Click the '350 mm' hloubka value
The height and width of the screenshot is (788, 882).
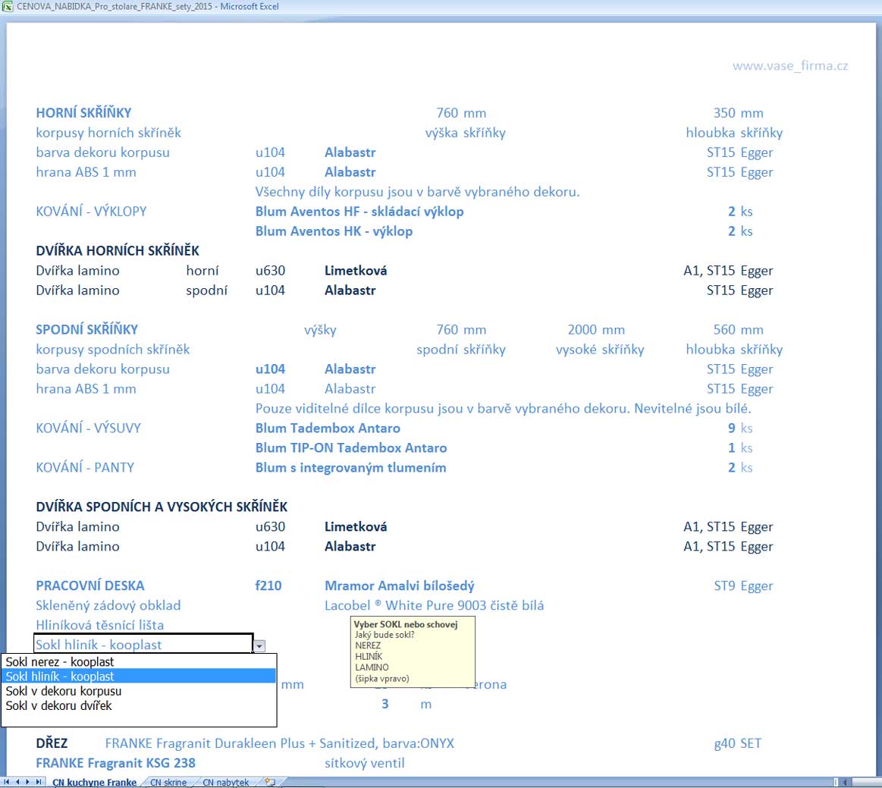pos(739,113)
